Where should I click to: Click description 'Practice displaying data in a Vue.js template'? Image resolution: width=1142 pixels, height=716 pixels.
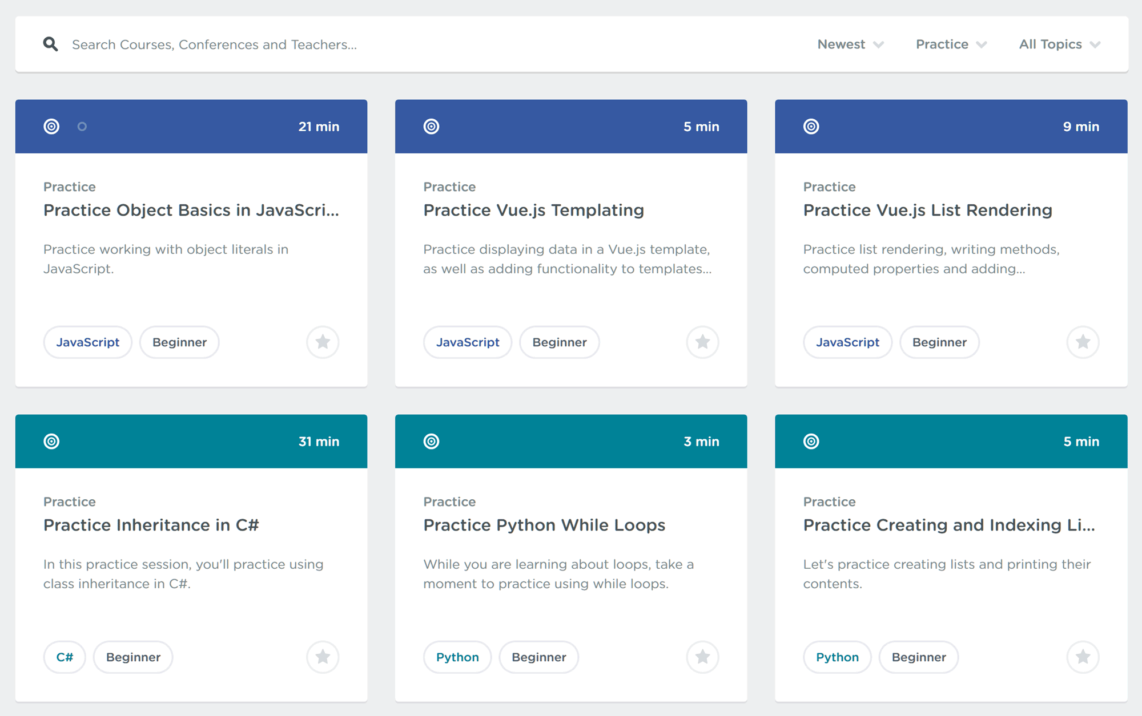click(x=567, y=259)
